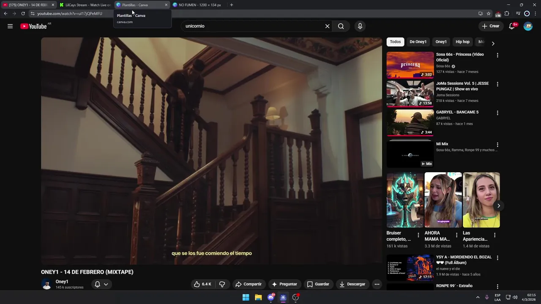This screenshot has height=304, width=541.
Task: Open options for the Sosa 66s Princesa video
Action: point(497,55)
